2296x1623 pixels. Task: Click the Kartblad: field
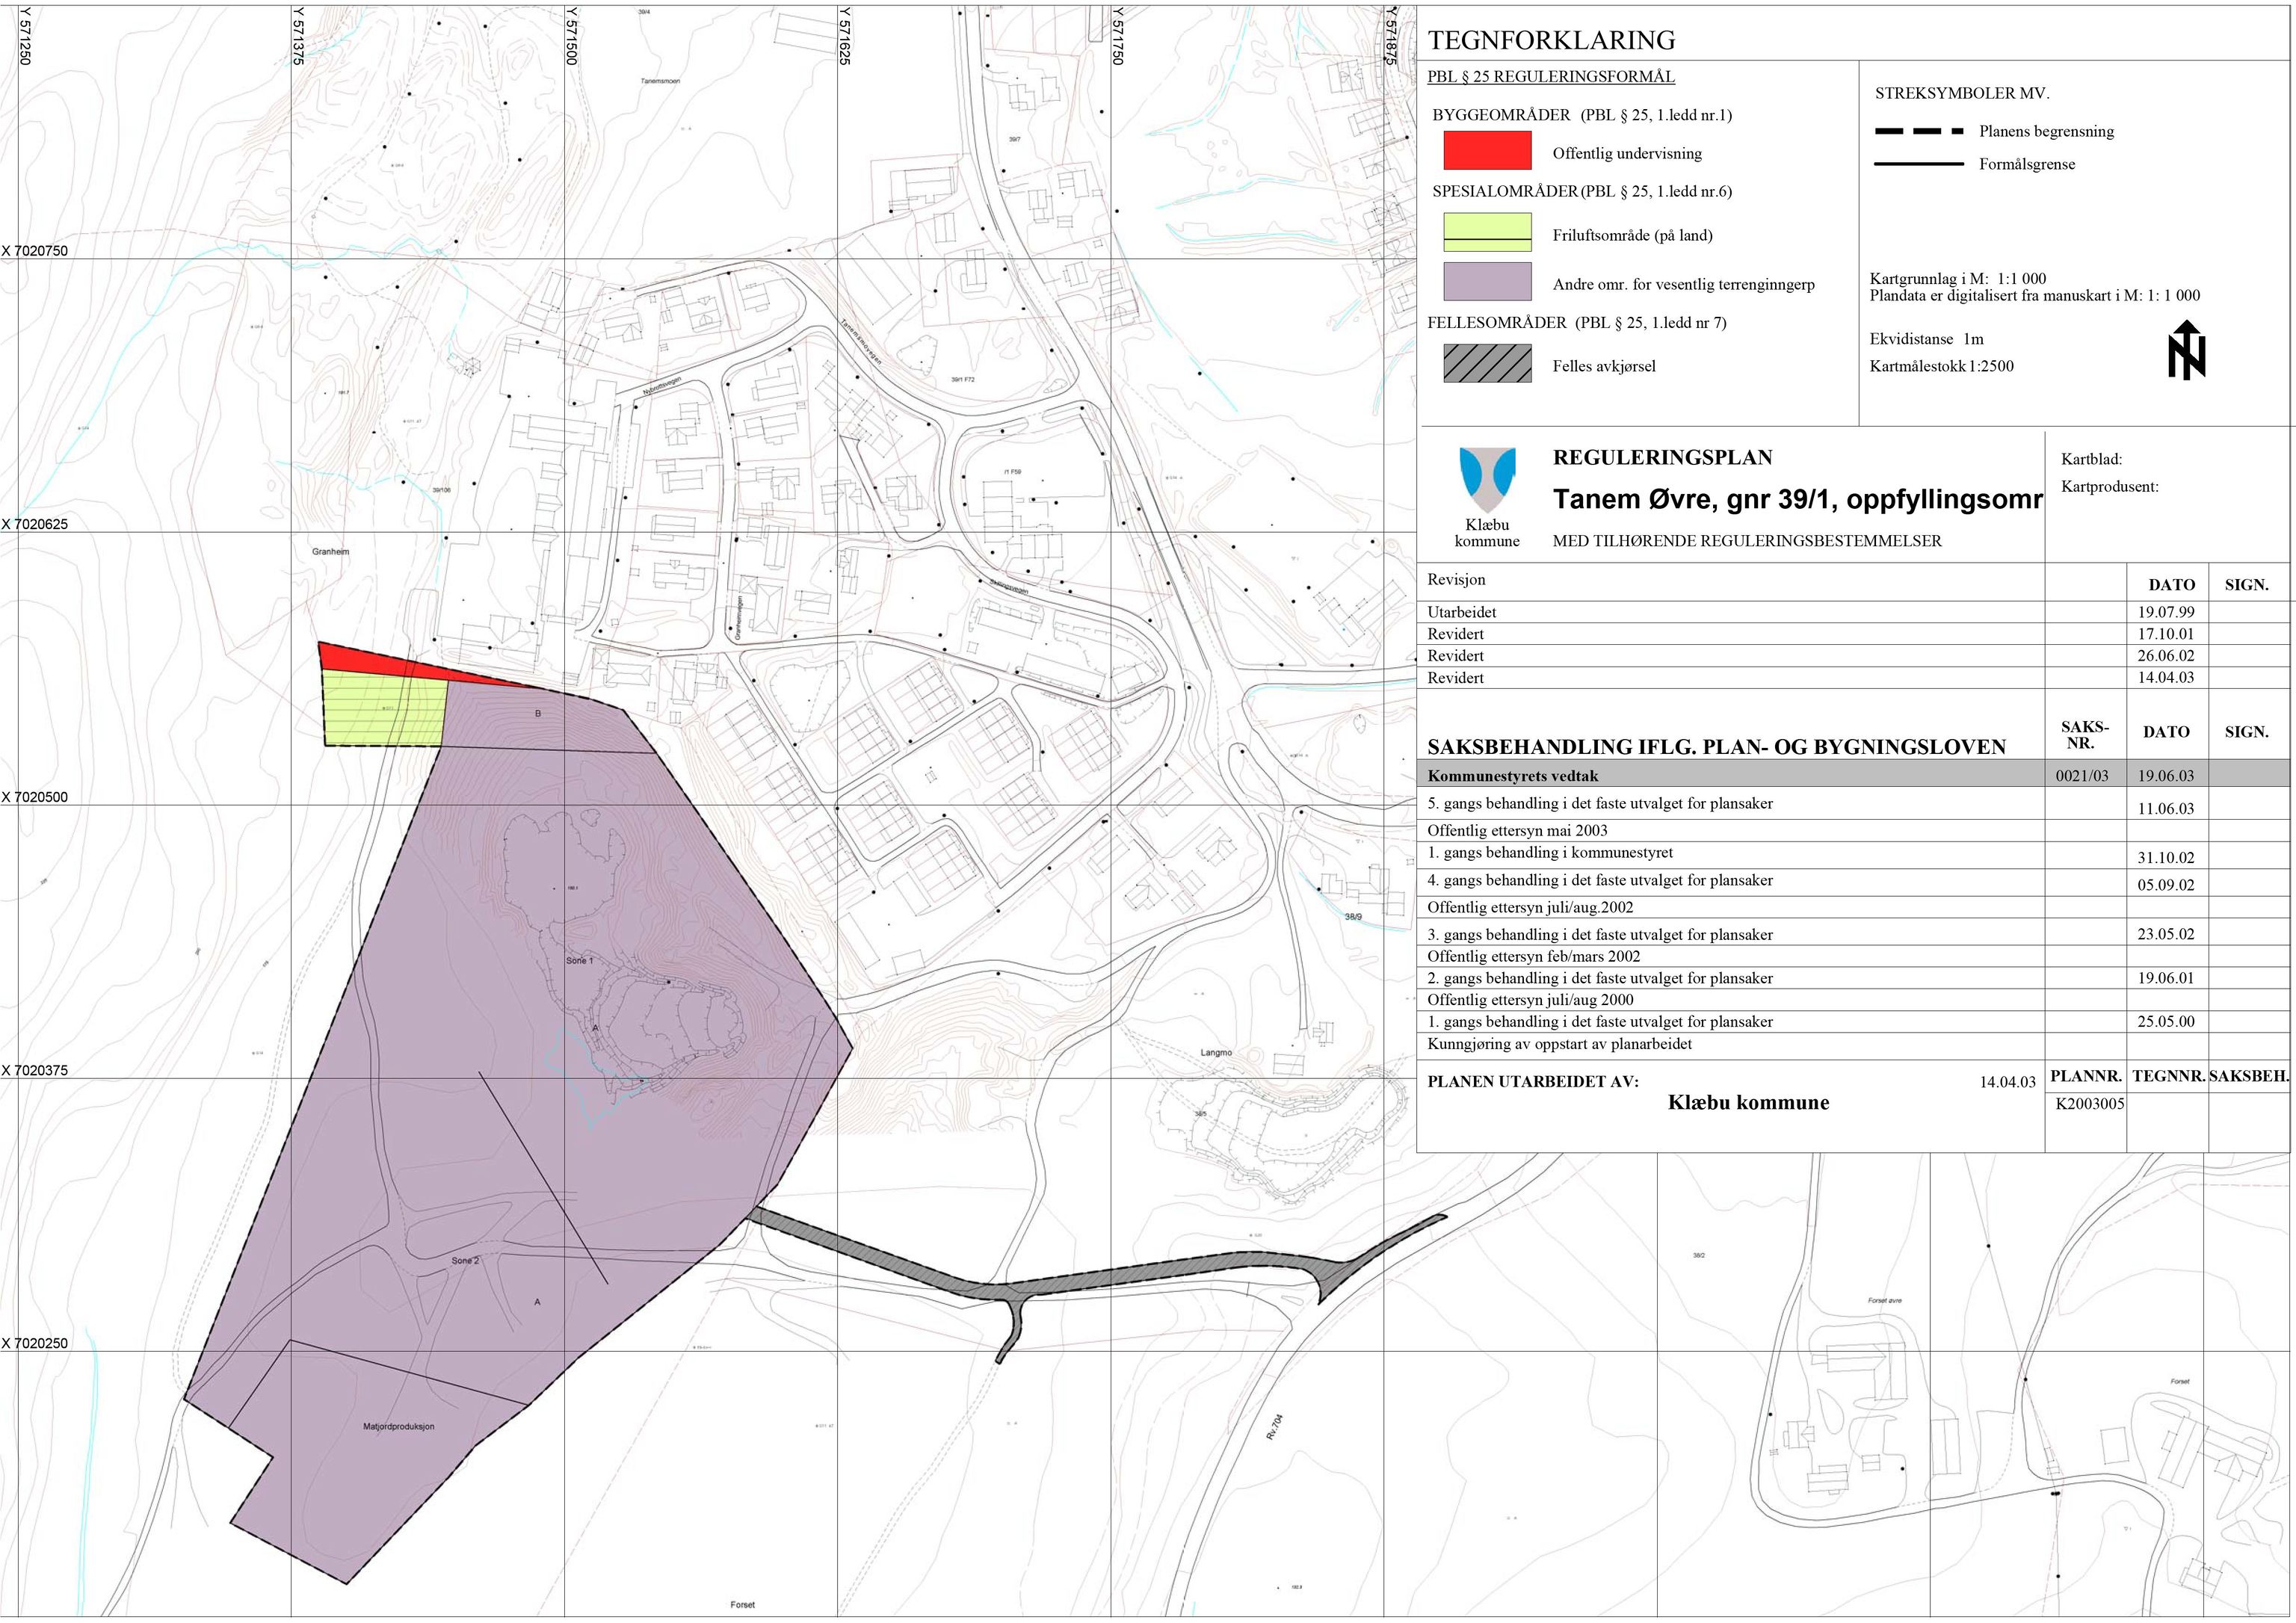pos(2091,460)
